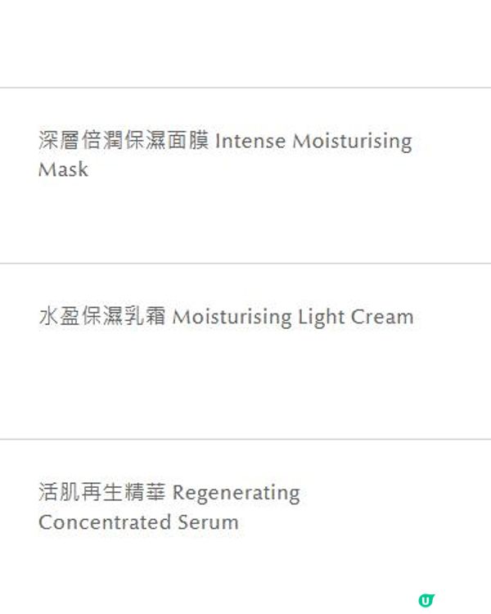Click the words Concentrated Serum
The width and height of the screenshot is (491, 614).
138,522
